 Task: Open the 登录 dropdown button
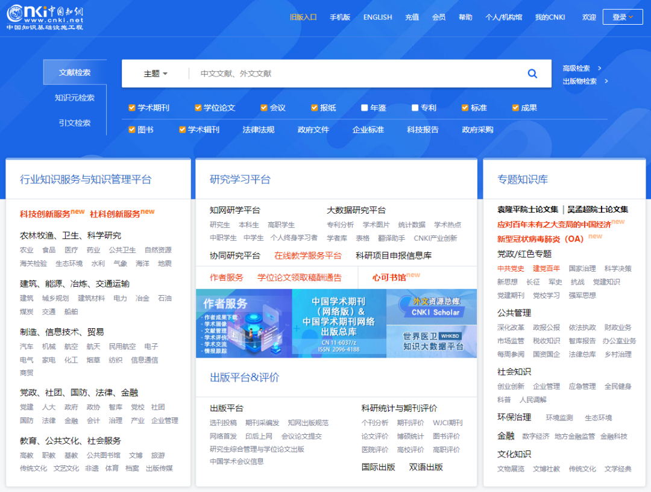[x=623, y=17]
